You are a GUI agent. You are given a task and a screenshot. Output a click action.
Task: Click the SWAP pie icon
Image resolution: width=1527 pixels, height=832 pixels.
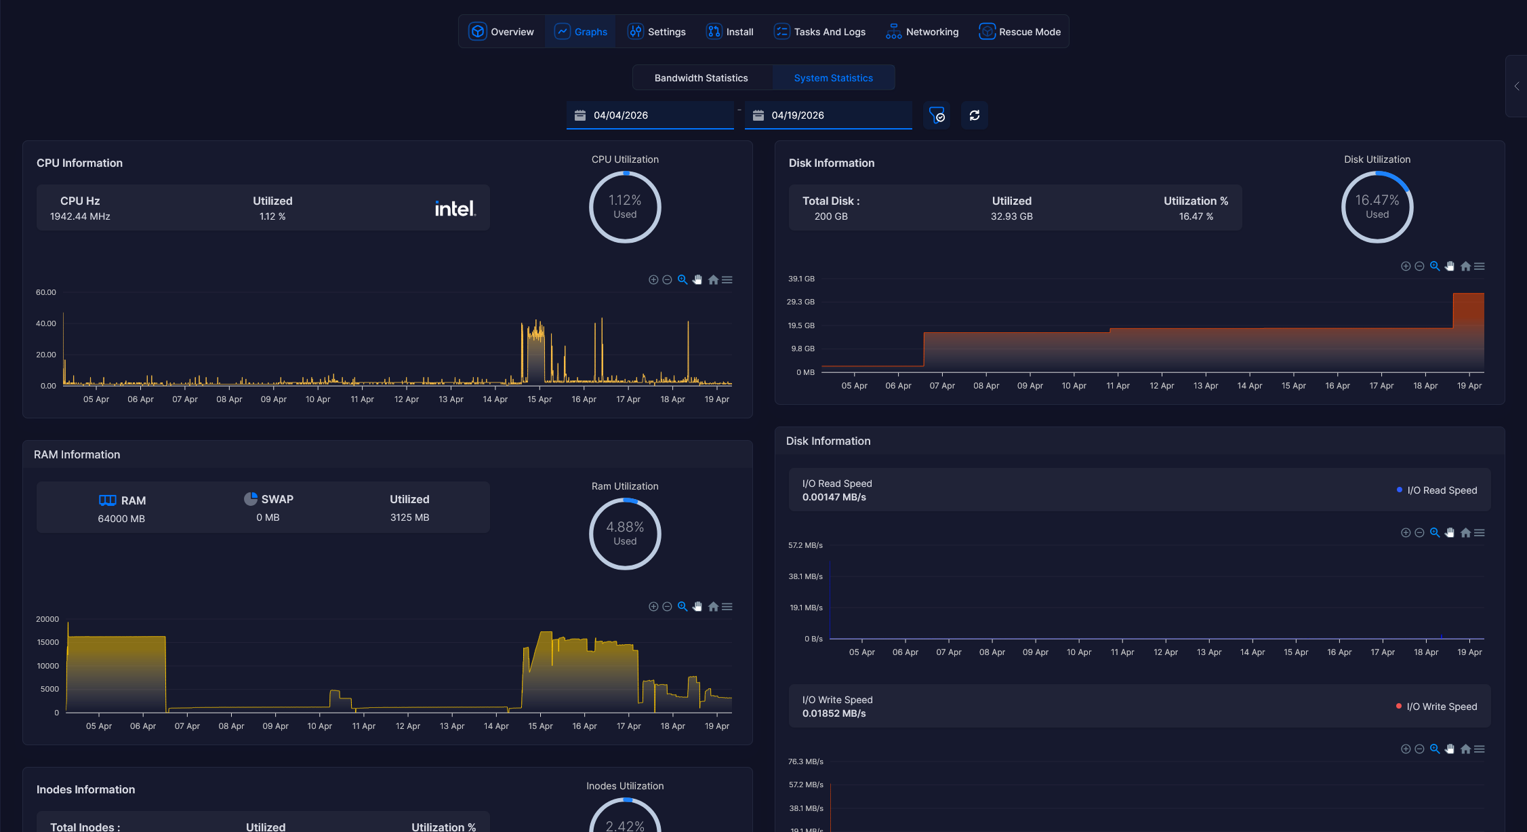coord(251,499)
